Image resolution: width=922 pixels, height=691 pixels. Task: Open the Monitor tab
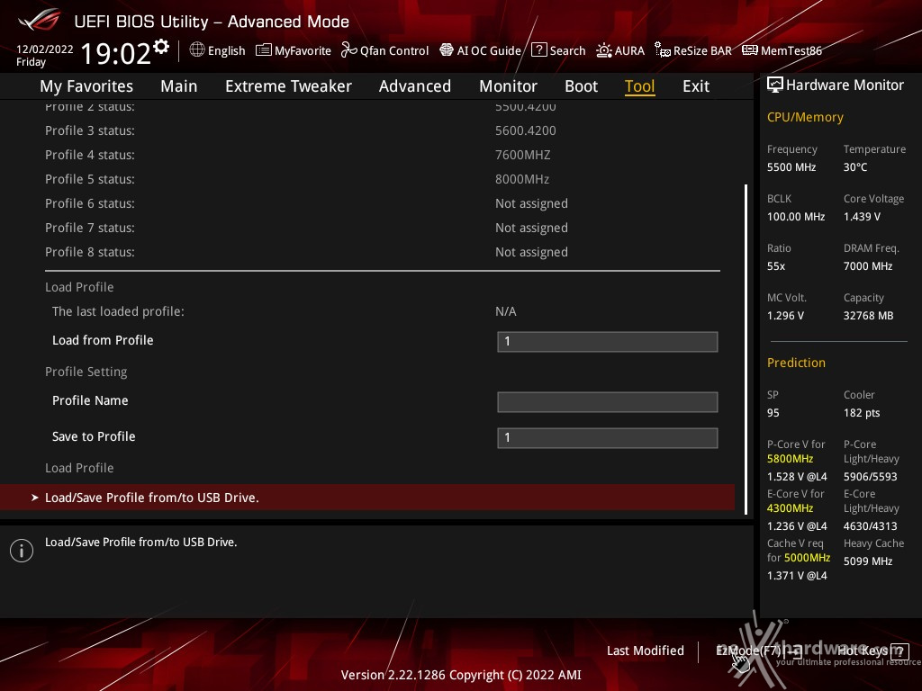508,86
